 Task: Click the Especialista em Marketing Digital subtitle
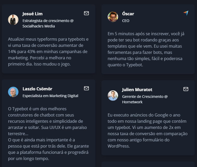tap(50, 96)
